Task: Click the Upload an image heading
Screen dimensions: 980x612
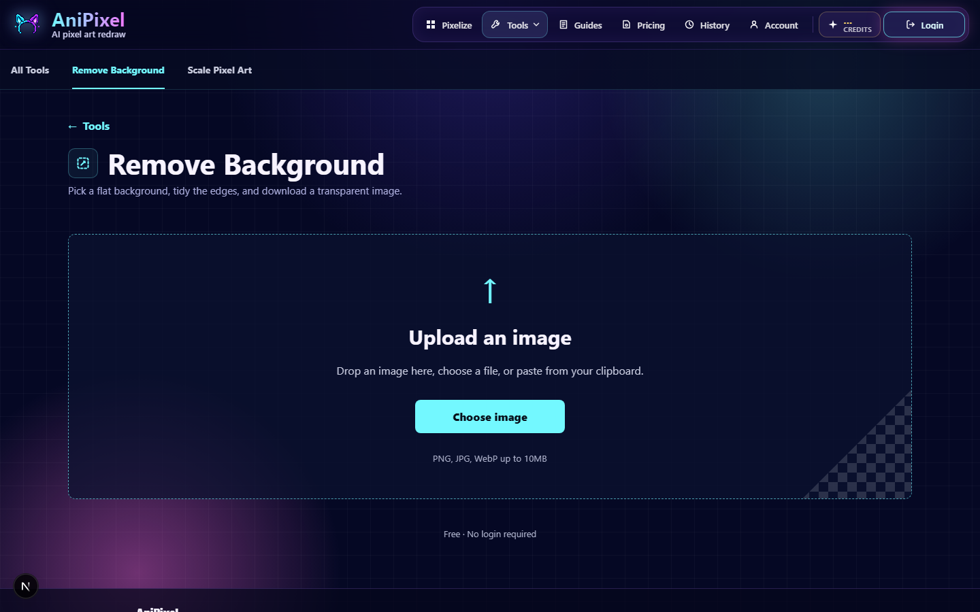Action: (x=490, y=338)
